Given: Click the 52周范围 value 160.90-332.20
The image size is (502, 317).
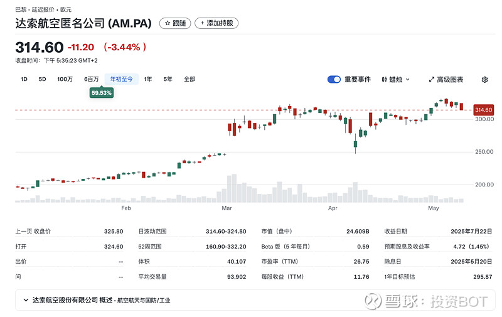Looking at the screenshot, I should [226, 247].
